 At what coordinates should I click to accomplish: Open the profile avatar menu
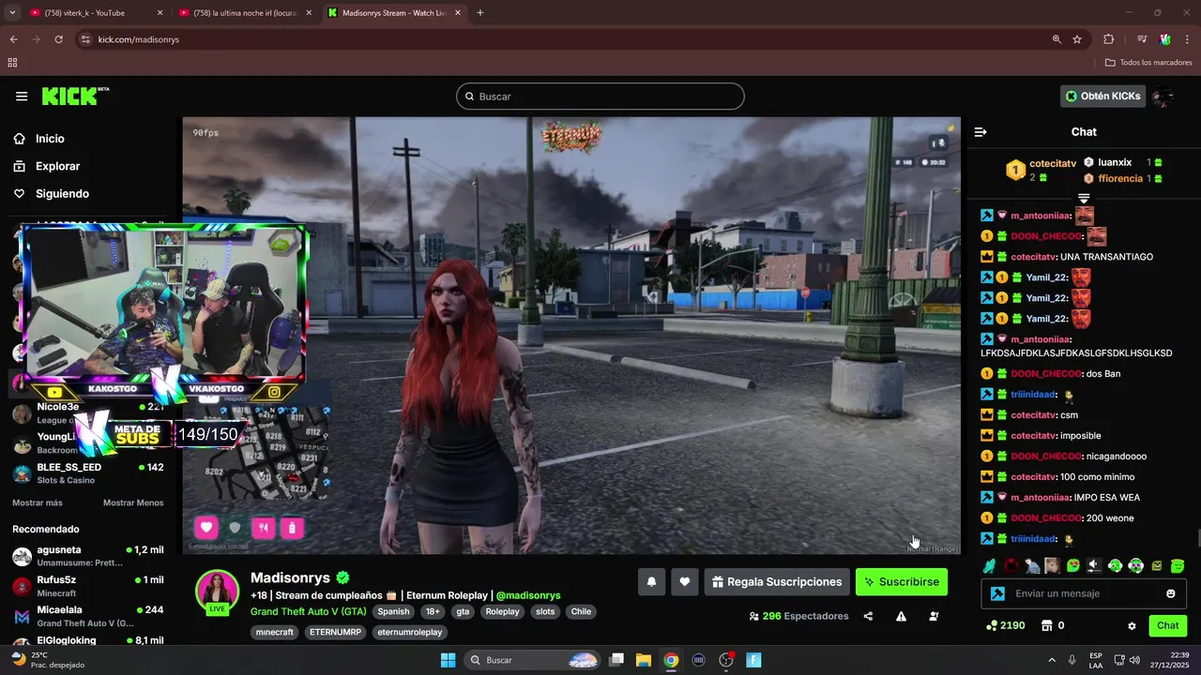1163,96
